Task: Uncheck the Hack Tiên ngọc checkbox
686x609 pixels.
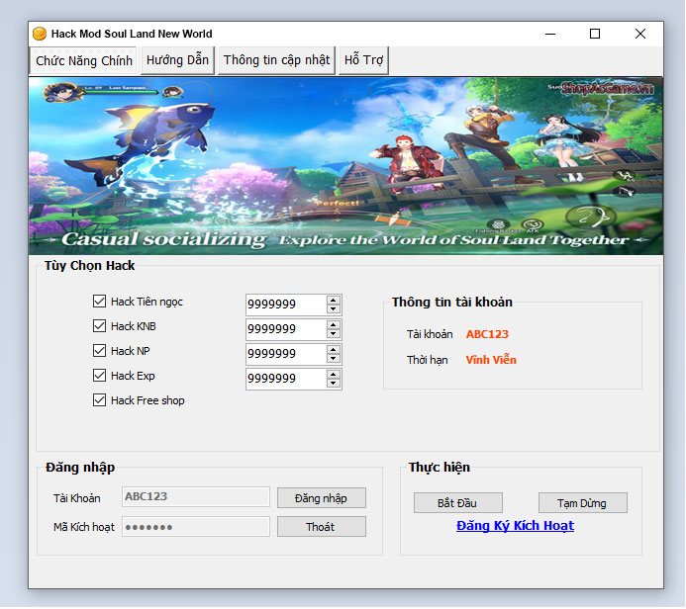Action: (99, 301)
